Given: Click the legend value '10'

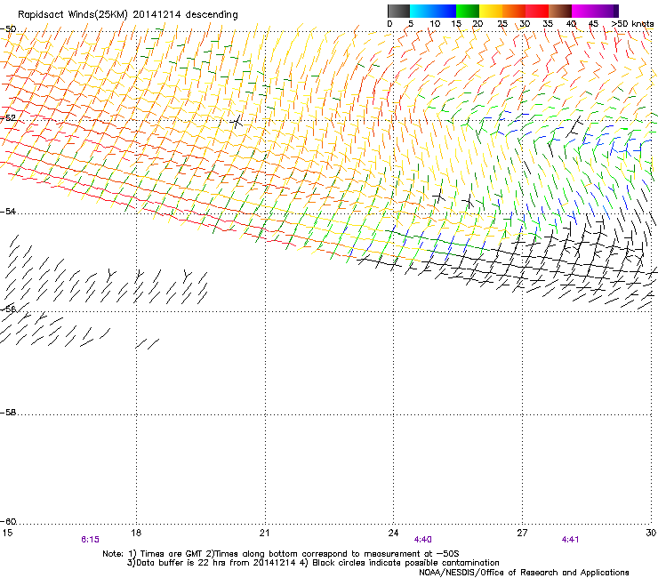Looking at the screenshot, I should point(435,23).
